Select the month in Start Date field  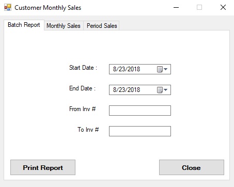[115, 69]
